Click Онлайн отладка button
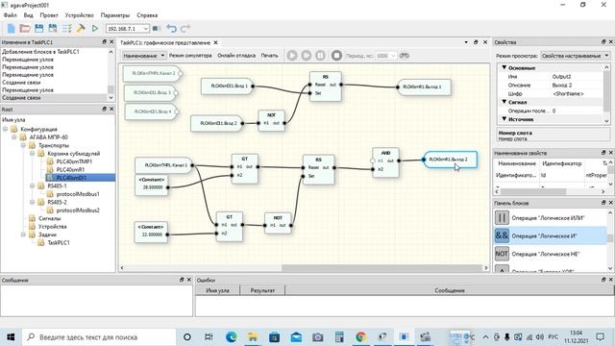615x346 pixels. pos(236,56)
